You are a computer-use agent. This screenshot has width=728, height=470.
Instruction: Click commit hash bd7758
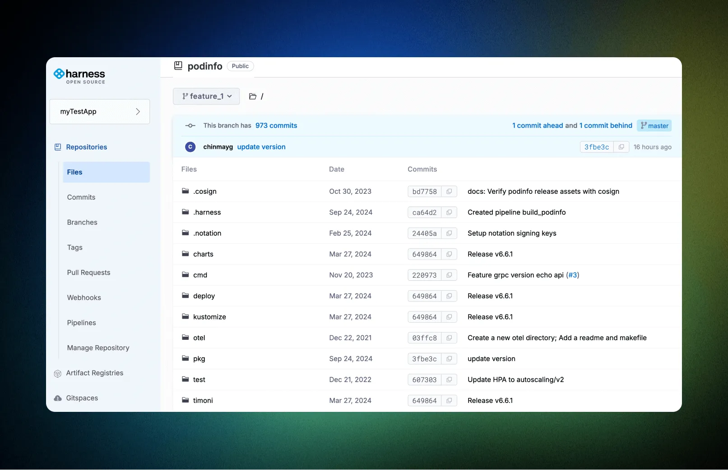(424, 192)
